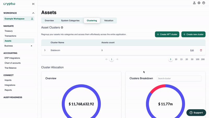Click the Cryptio logo
The width and height of the screenshot is (209, 118).
click(9, 4)
